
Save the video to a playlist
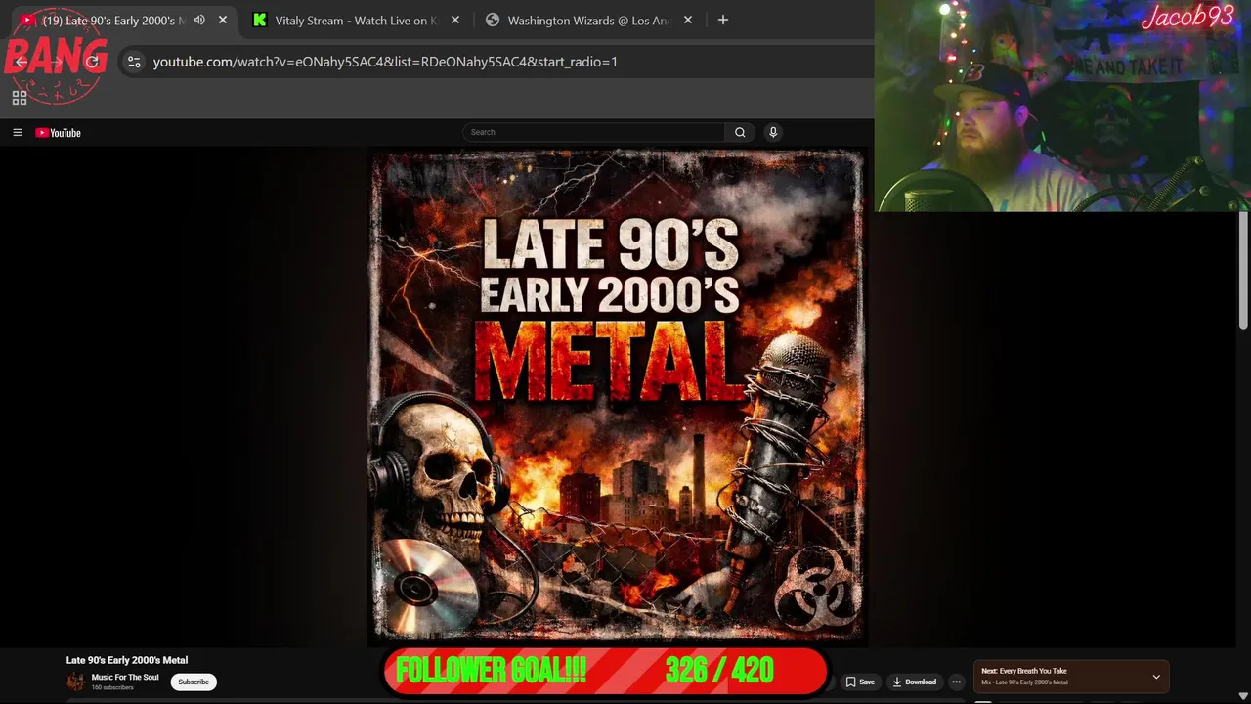point(860,682)
